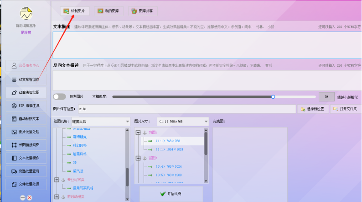Toggle the 参考图片 switch
The image size is (362, 202).
tap(59, 97)
